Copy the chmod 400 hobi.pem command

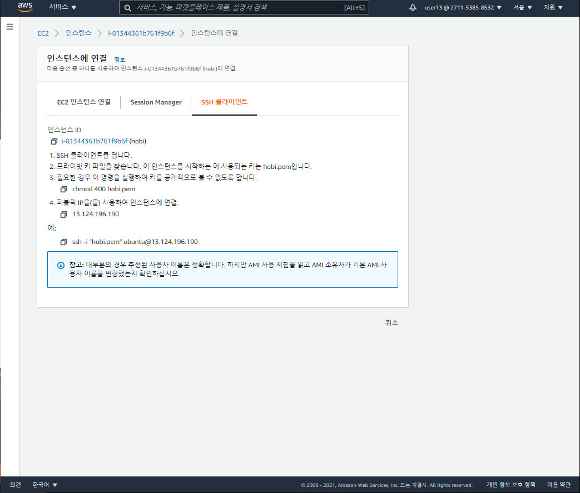tap(63, 190)
